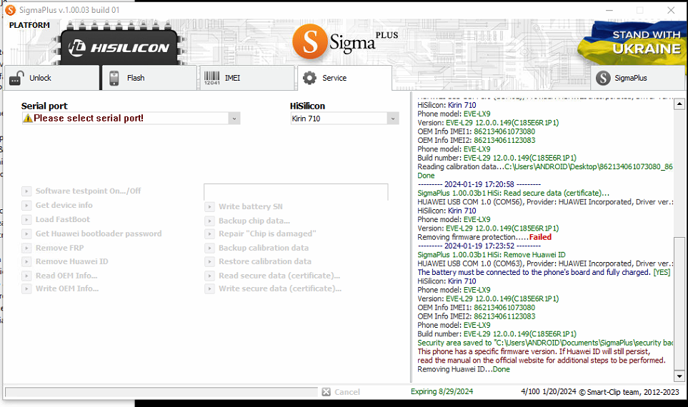
Task: Click the log panel scrollbar thumb
Action: pos(679,303)
